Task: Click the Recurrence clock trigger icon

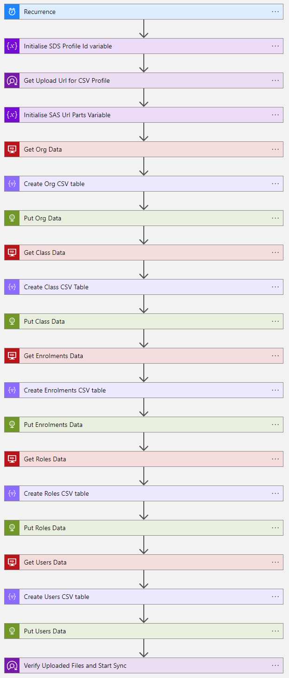Action: click(12, 12)
